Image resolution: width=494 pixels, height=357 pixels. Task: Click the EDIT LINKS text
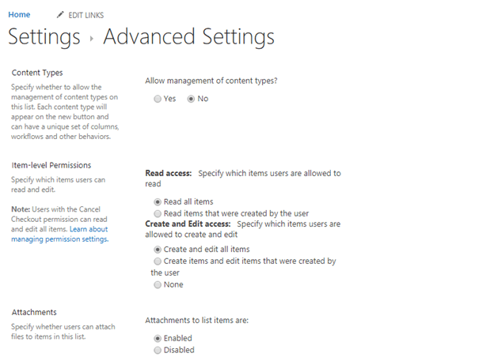86,15
